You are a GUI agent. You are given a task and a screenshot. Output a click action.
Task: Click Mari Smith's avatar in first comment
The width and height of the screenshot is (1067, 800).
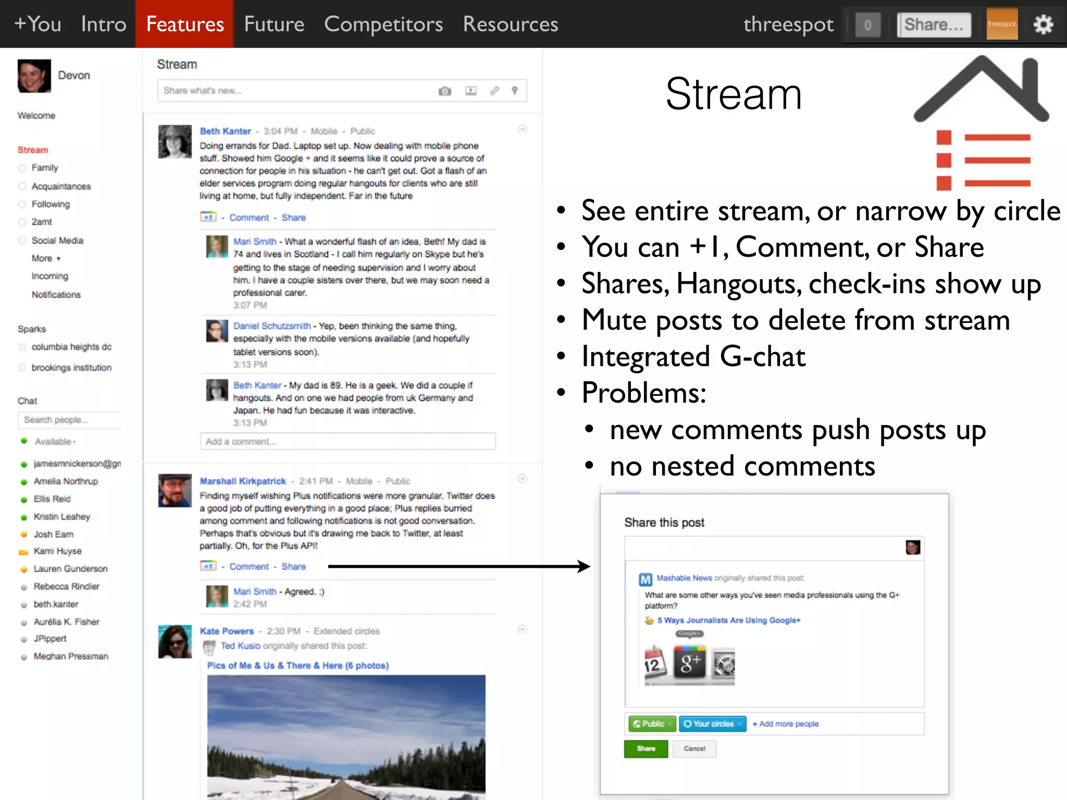[x=217, y=246]
